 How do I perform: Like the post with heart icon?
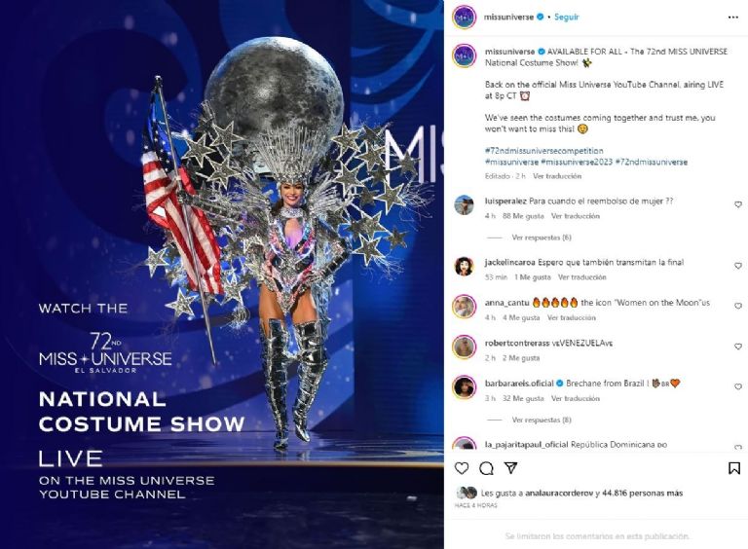coord(462,468)
